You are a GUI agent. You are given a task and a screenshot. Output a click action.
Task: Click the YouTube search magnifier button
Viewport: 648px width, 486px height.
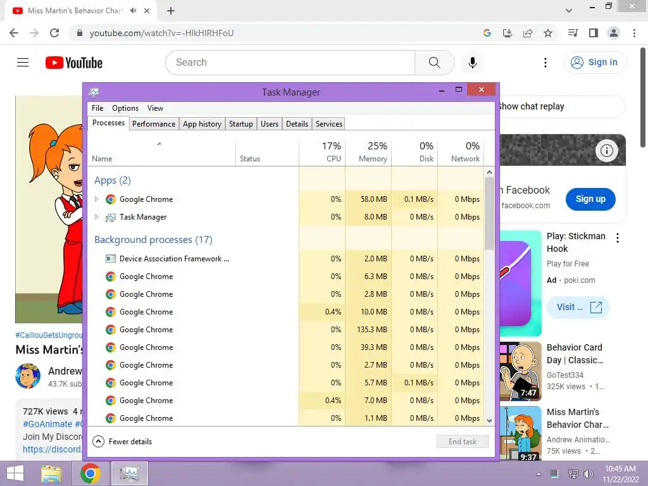[434, 63]
